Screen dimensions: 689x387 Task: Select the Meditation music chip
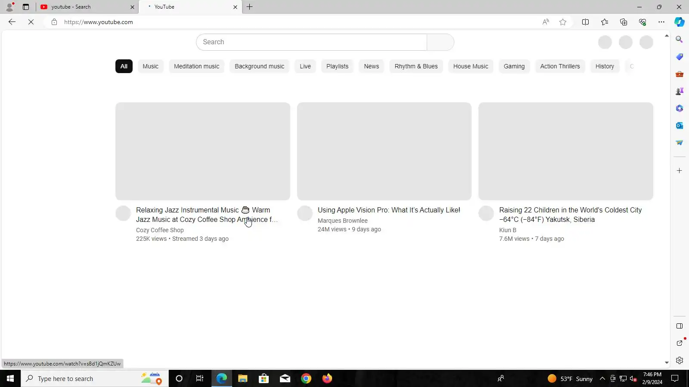coord(197,66)
